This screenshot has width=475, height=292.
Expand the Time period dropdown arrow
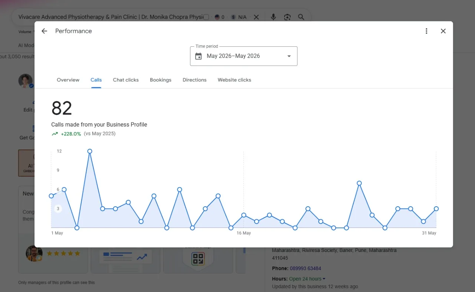[289, 56]
